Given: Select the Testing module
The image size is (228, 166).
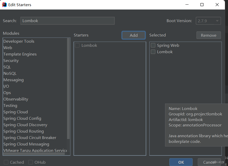Looking at the screenshot, I should [35, 105].
